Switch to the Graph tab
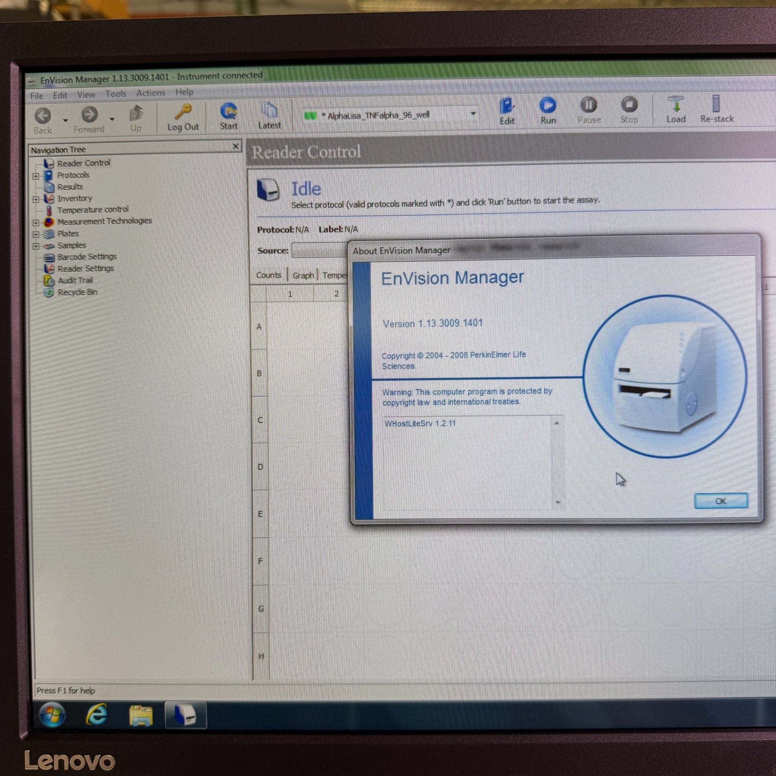This screenshot has height=776, width=776. 303,276
